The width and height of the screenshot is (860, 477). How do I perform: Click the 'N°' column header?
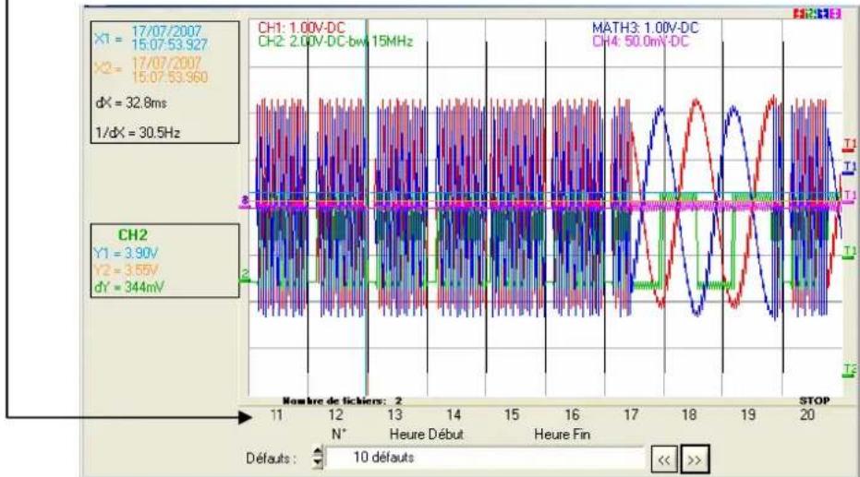coord(339,435)
